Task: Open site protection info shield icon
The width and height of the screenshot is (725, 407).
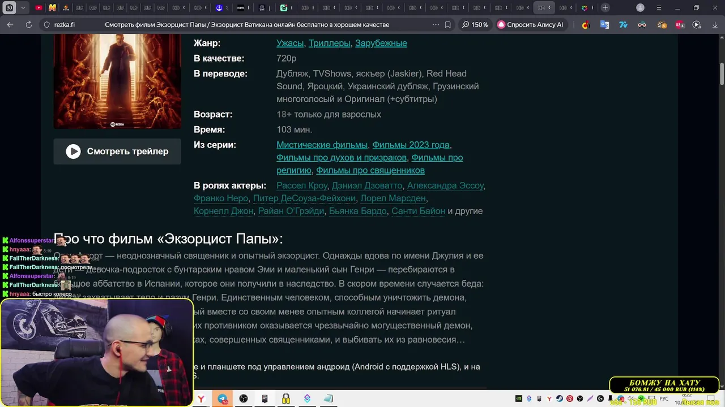Action: 46,25
